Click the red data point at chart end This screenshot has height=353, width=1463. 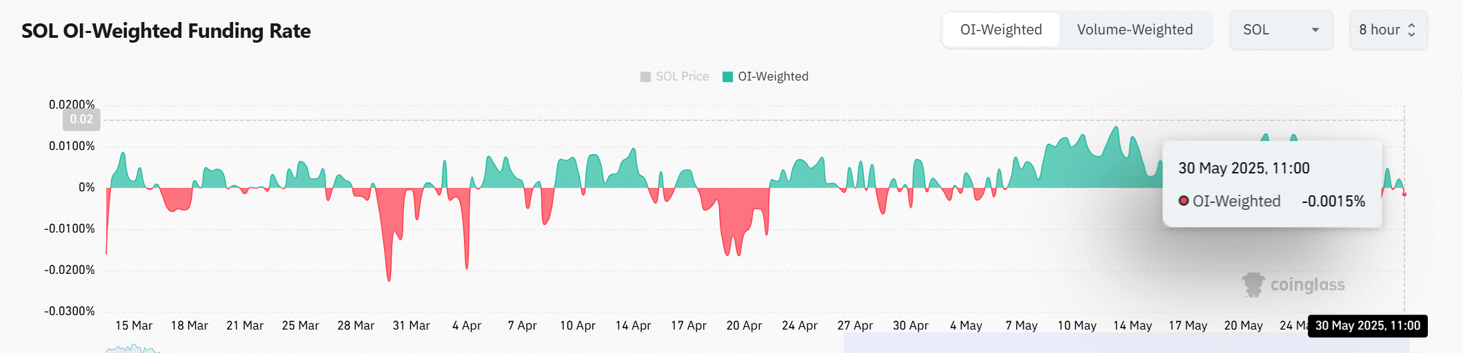[1404, 194]
